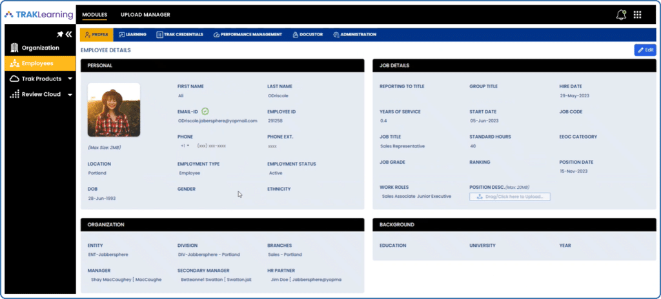
Task: Click the Background section header
Action: (514, 224)
